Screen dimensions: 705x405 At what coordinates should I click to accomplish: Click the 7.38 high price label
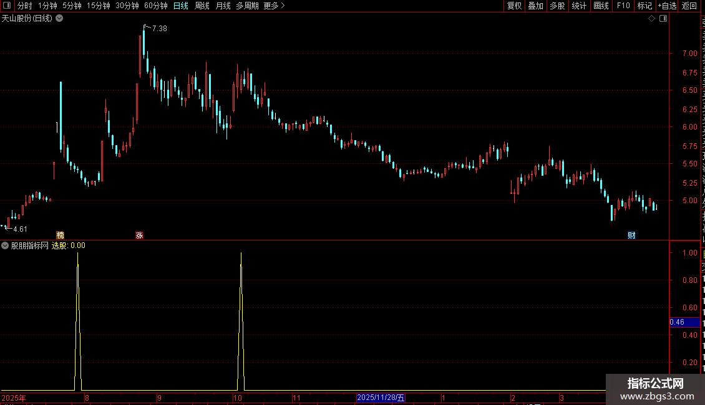tap(160, 29)
